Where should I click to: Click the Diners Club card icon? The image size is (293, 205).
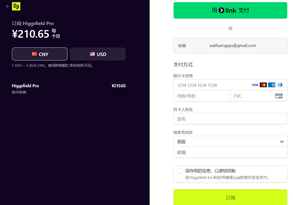click(280, 85)
